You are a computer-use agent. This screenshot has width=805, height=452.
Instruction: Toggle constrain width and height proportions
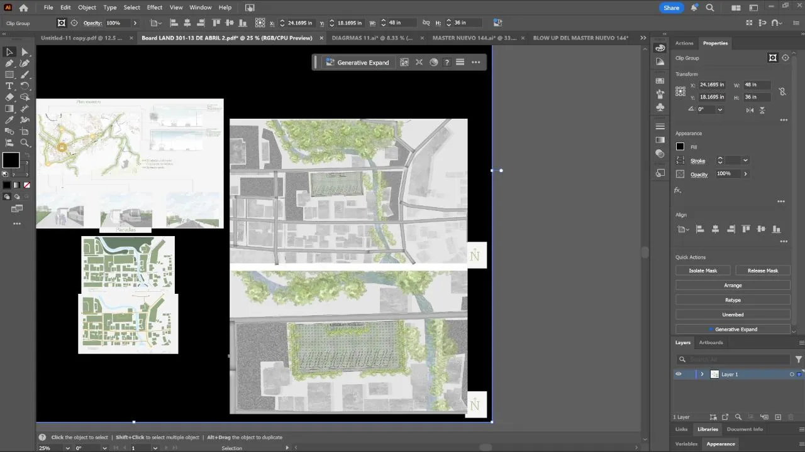[782, 91]
